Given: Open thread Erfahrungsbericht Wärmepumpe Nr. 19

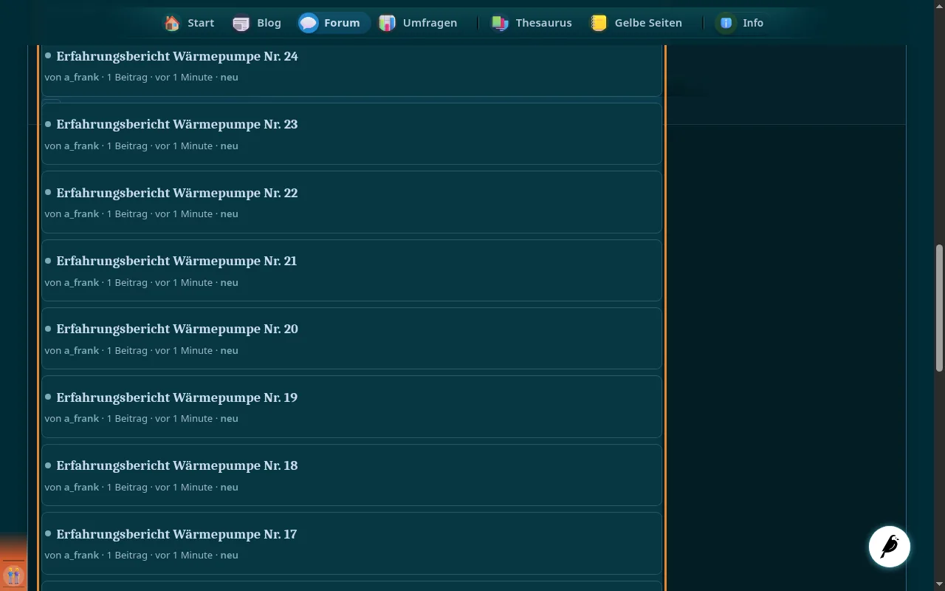Looking at the screenshot, I should pos(177,397).
